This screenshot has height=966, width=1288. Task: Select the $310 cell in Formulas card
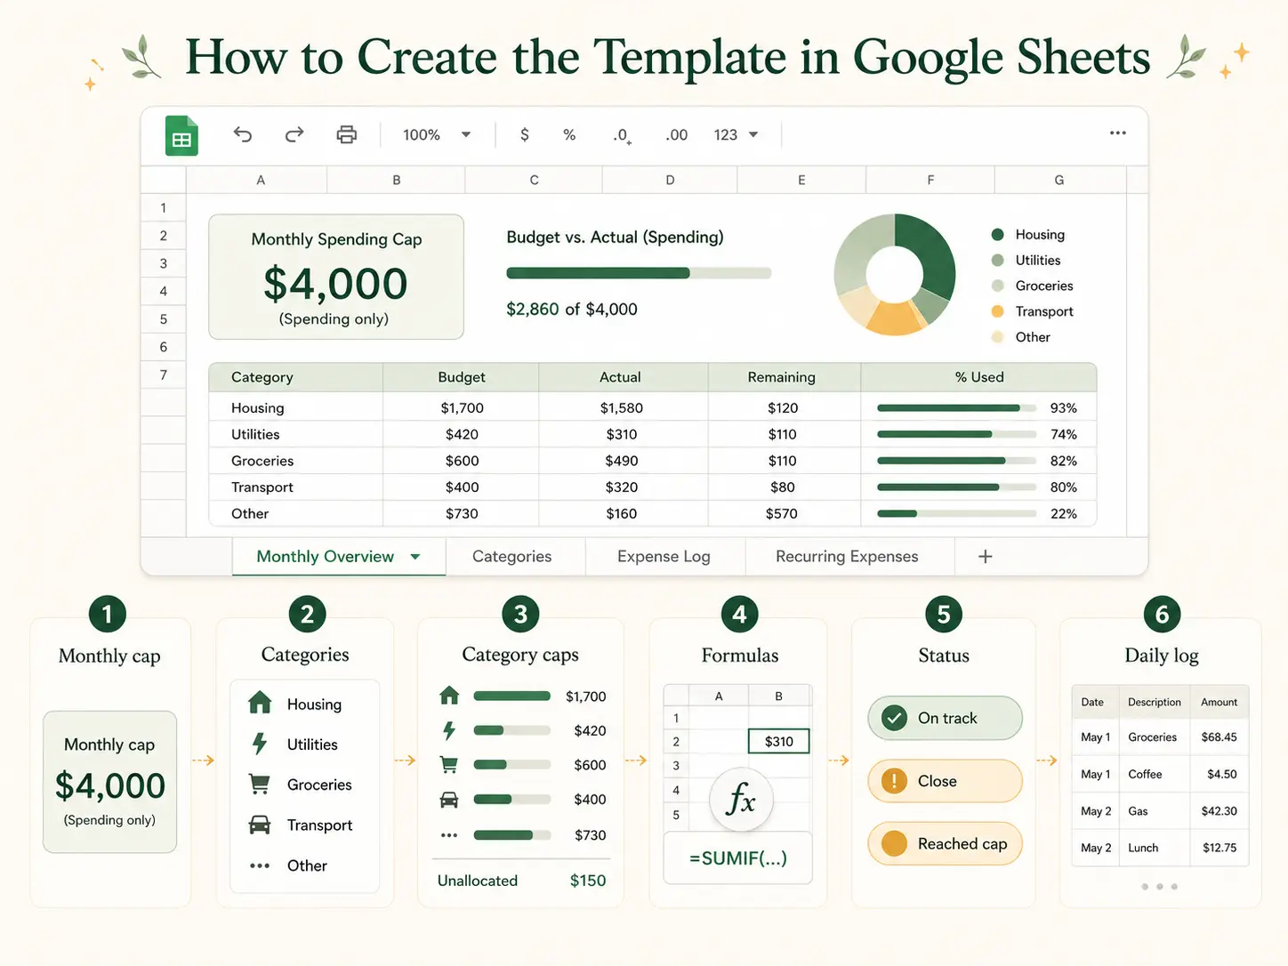point(778,741)
